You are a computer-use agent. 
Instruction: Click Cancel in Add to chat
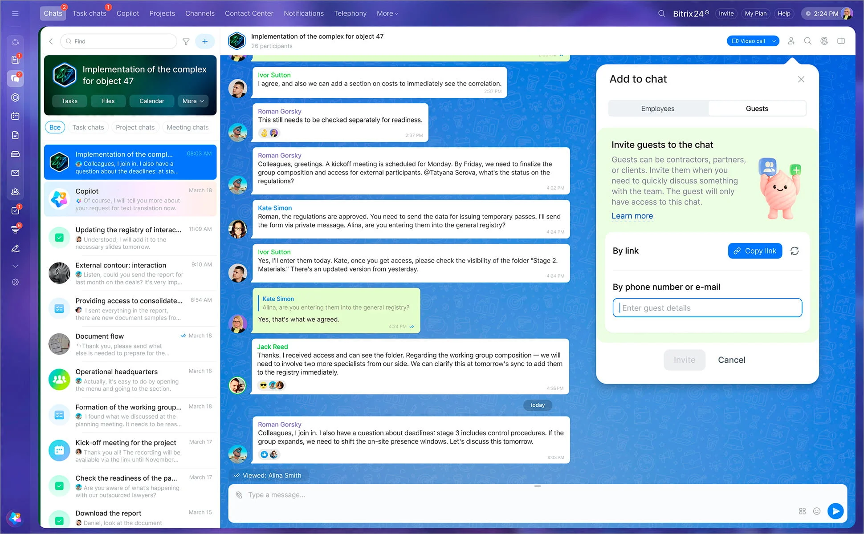[x=731, y=360]
